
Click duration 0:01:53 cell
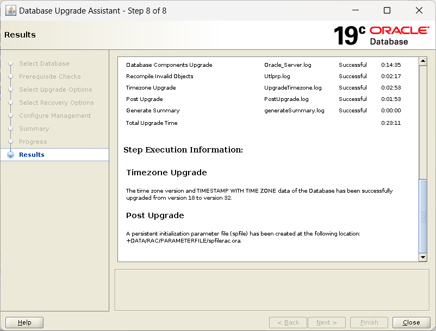point(391,99)
